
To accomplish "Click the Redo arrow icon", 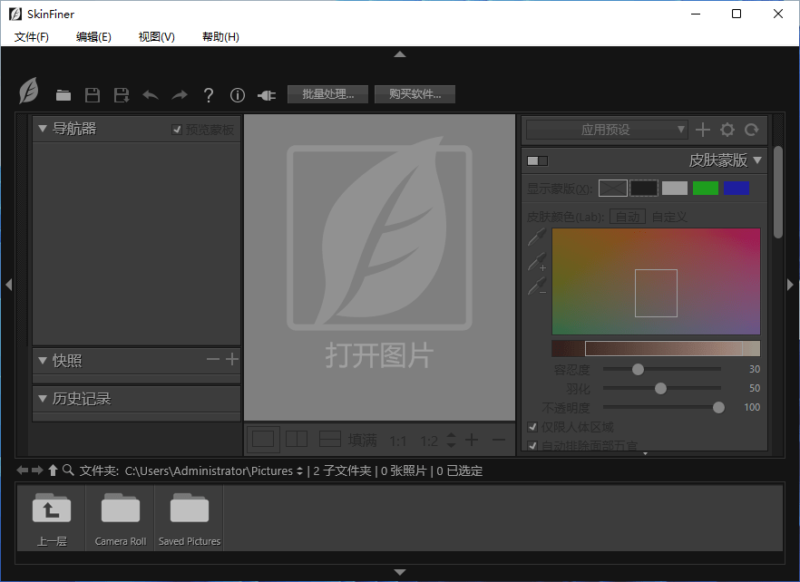I will 180,95.
